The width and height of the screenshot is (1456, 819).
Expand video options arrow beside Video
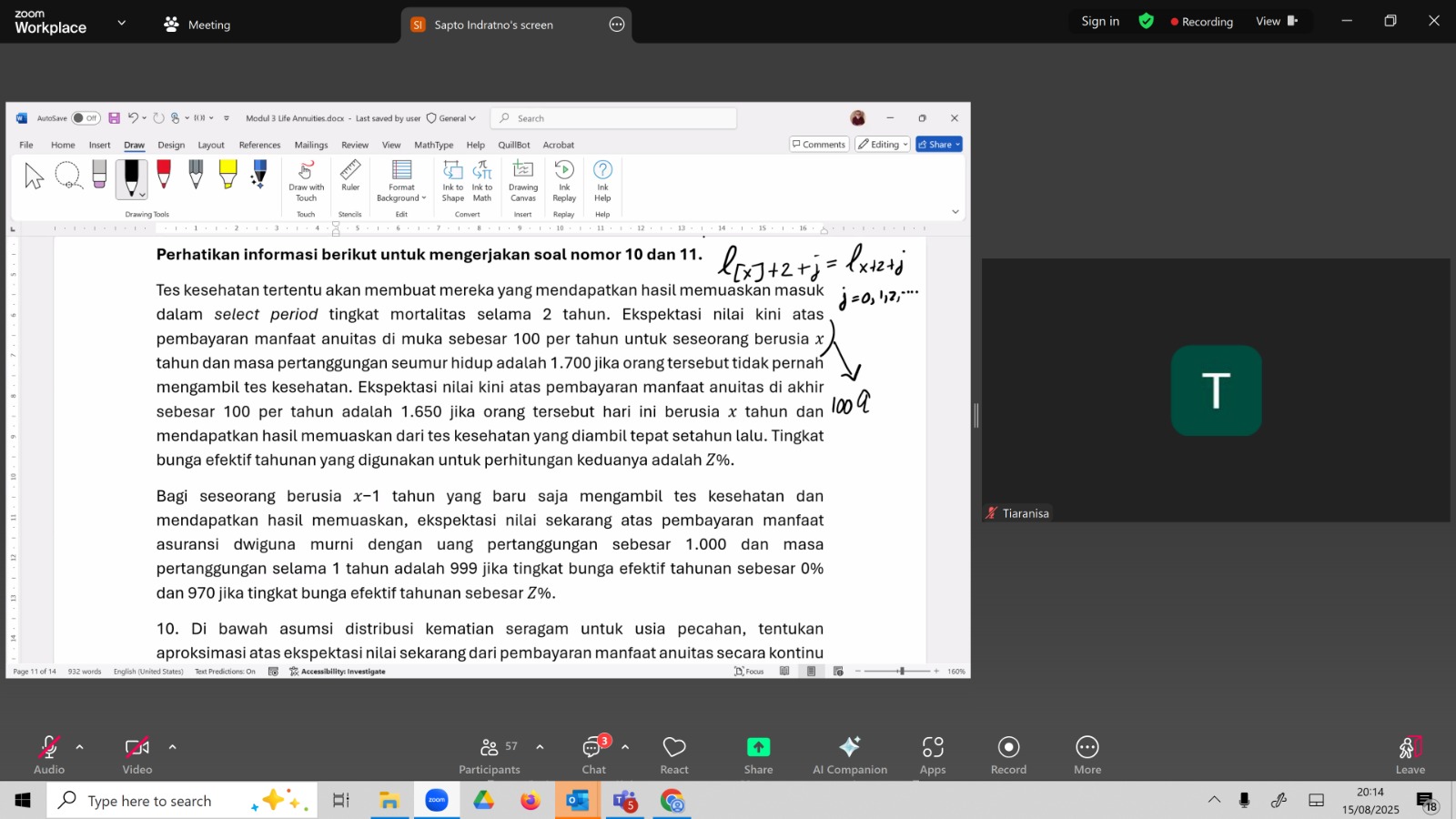[x=172, y=747]
